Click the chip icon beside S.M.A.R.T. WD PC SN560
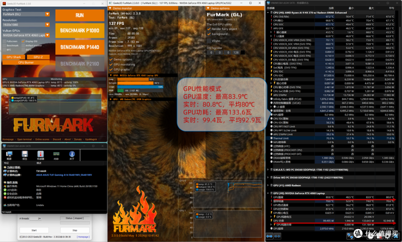The image size is (402, 242). [x=271, y=170]
